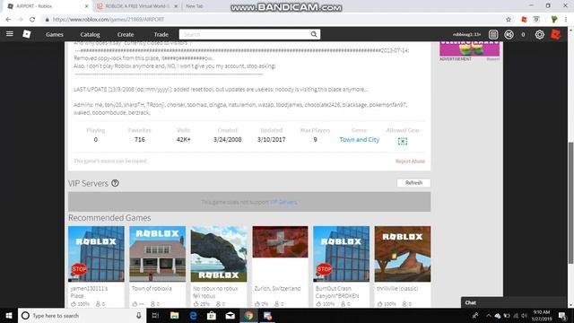574x323 pixels.
Task: Click the Updated date 3/10/2017
Action: pos(271,140)
